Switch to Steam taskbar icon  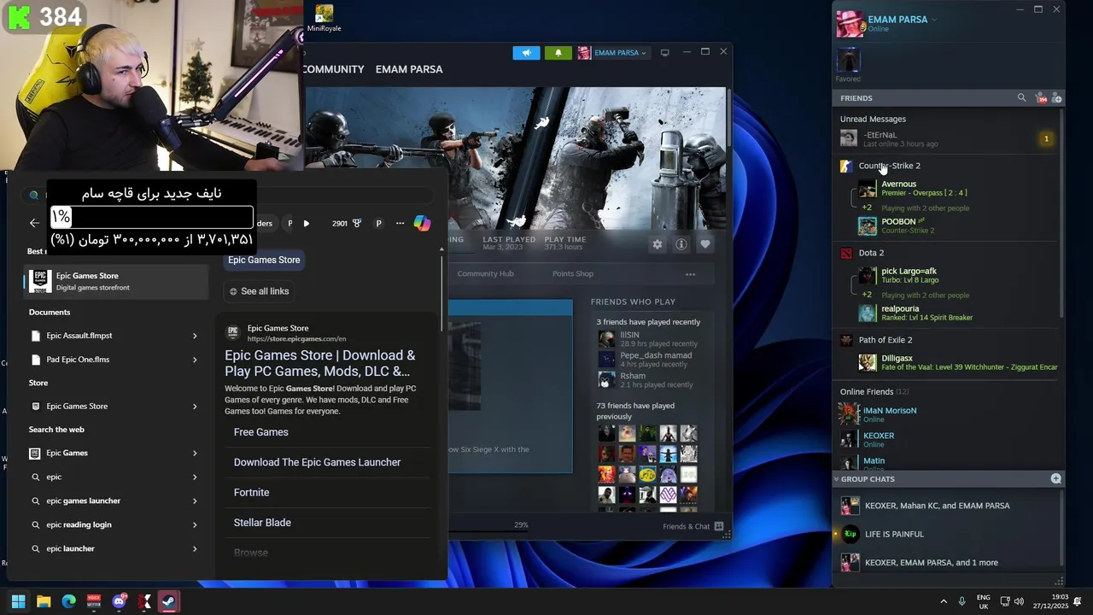click(x=169, y=601)
